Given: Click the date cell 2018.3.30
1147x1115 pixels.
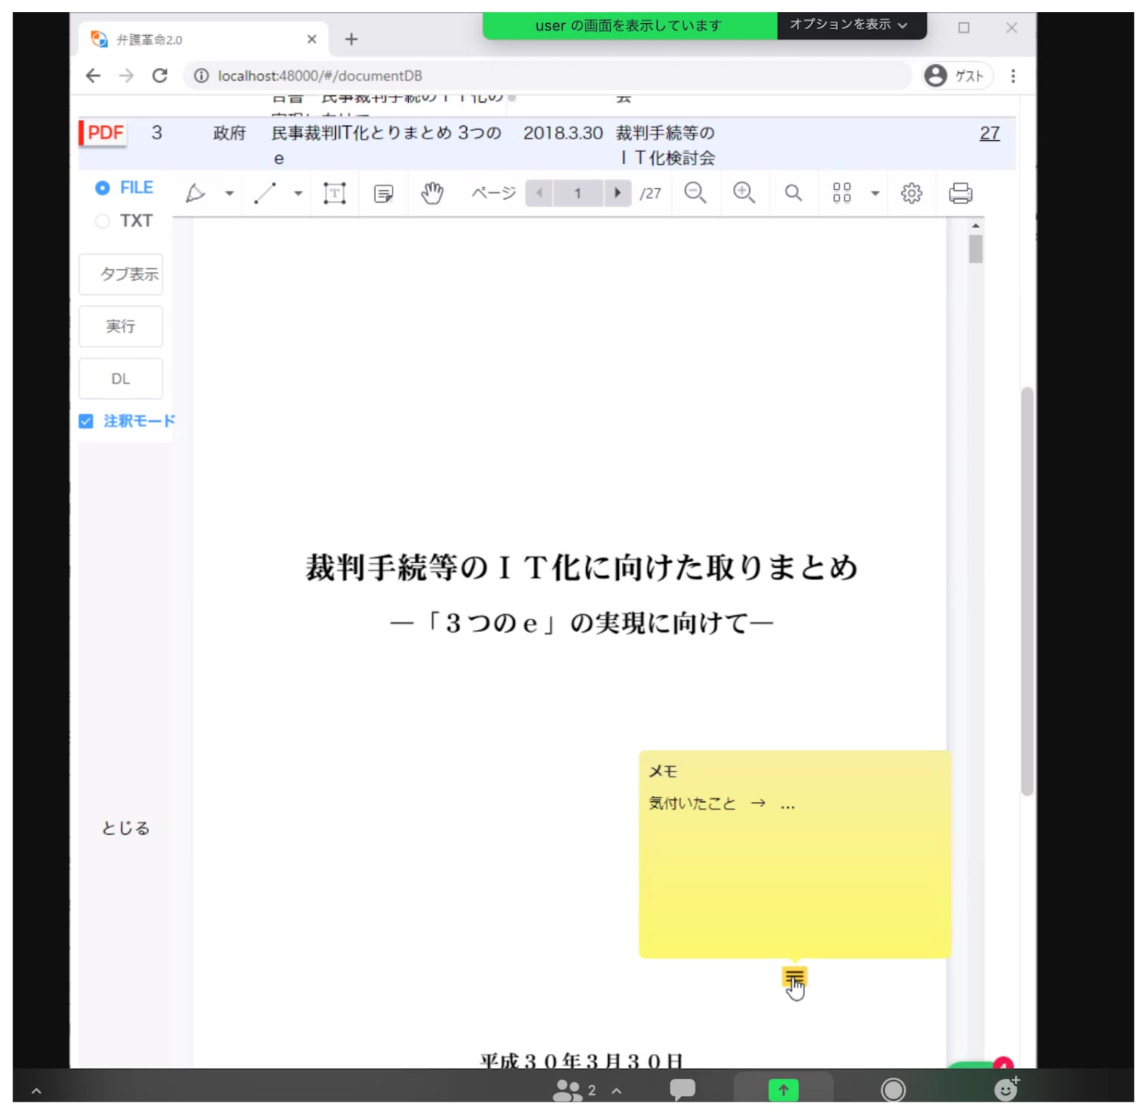Looking at the screenshot, I should pos(562,133).
